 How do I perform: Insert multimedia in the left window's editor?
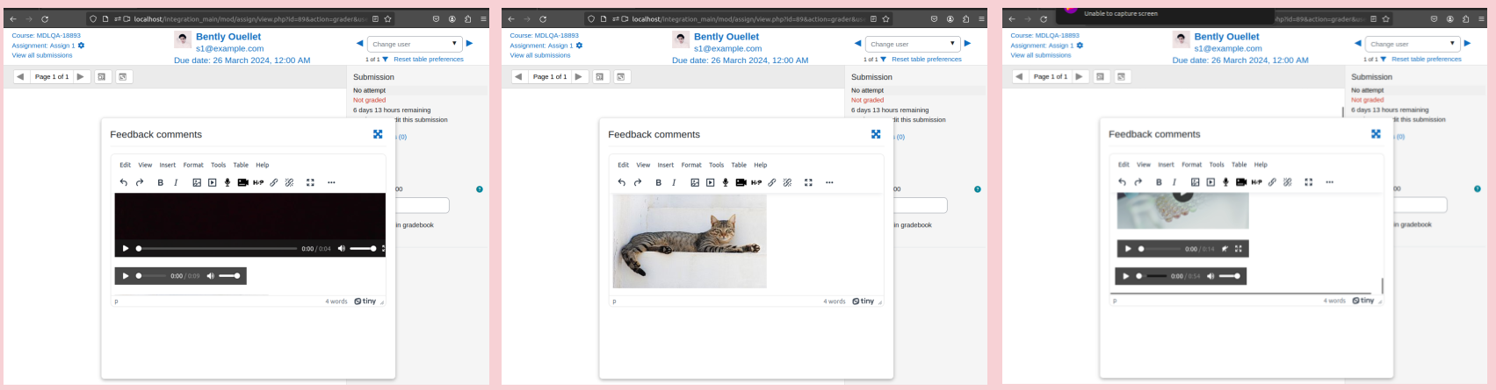click(x=213, y=182)
